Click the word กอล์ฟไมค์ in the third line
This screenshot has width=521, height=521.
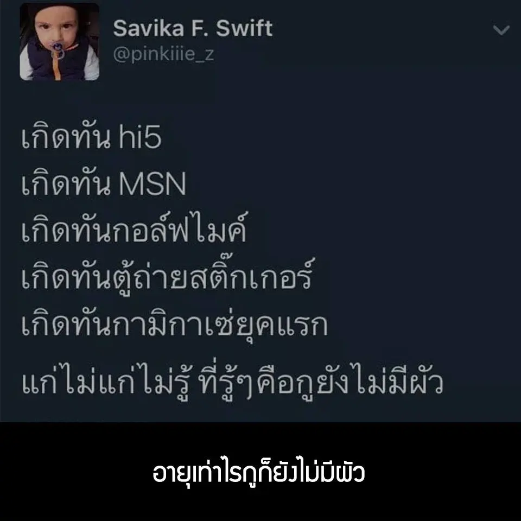[x=179, y=228]
